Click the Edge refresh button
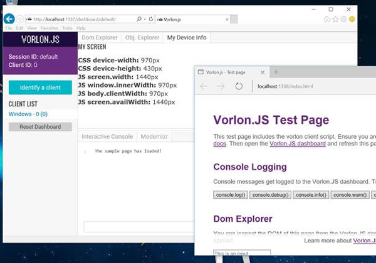376x263 pixels. pos(239,86)
